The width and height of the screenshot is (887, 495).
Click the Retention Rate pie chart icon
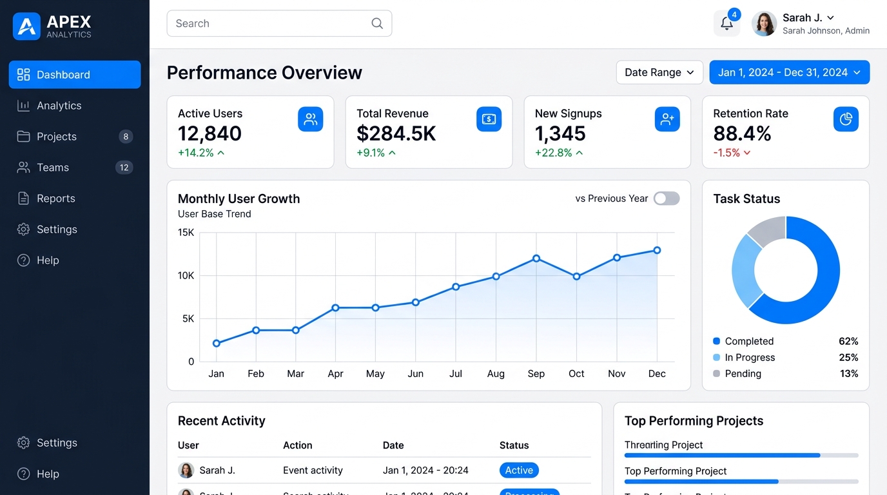coord(845,119)
